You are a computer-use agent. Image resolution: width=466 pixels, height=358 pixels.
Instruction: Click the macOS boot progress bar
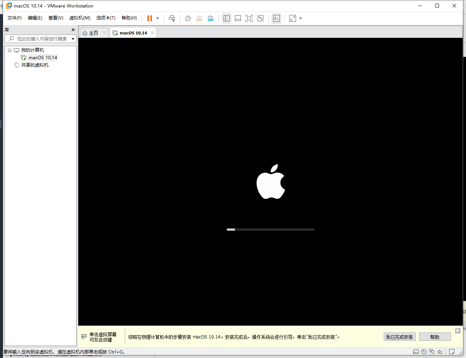[271, 230]
